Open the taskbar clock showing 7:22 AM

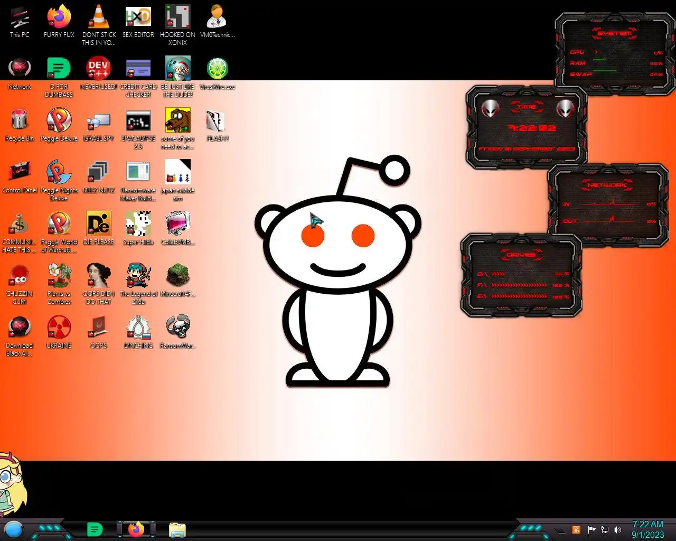click(648, 529)
